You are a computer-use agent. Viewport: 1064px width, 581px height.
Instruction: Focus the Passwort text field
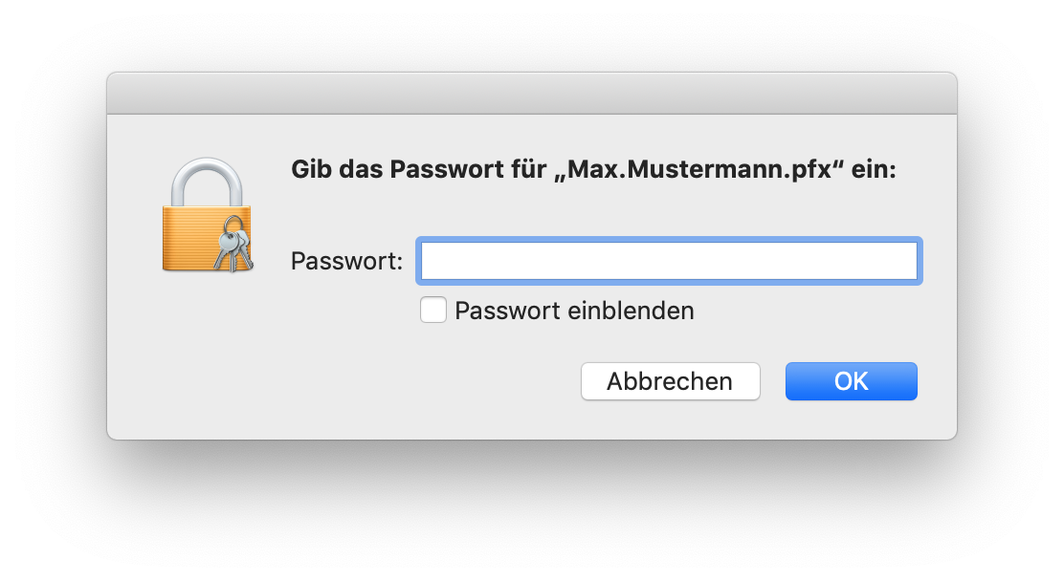point(669,261)
